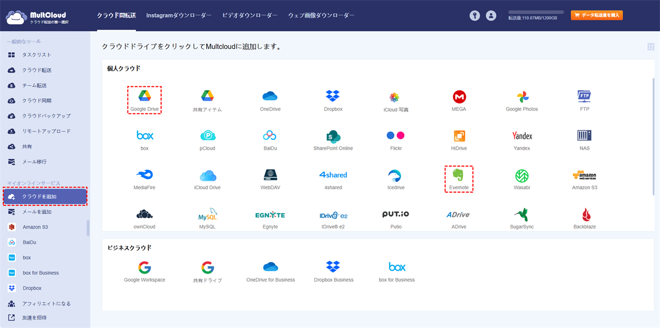The width and height of the screenshot is (660, 328).
Task: Click the key icon in header
Action: [475, 16]
